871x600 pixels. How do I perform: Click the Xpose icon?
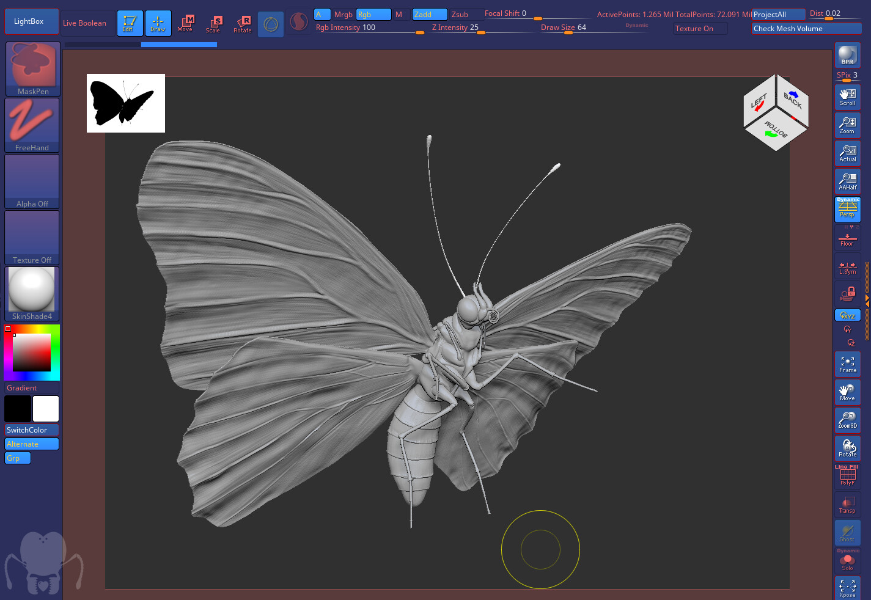pyautogui.click(x=847, y=587)
